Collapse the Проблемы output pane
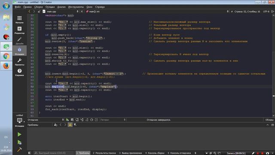This screenshot has width=275, height=155. (x=267, y=125)
